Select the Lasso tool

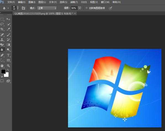[x=2, y=24]
